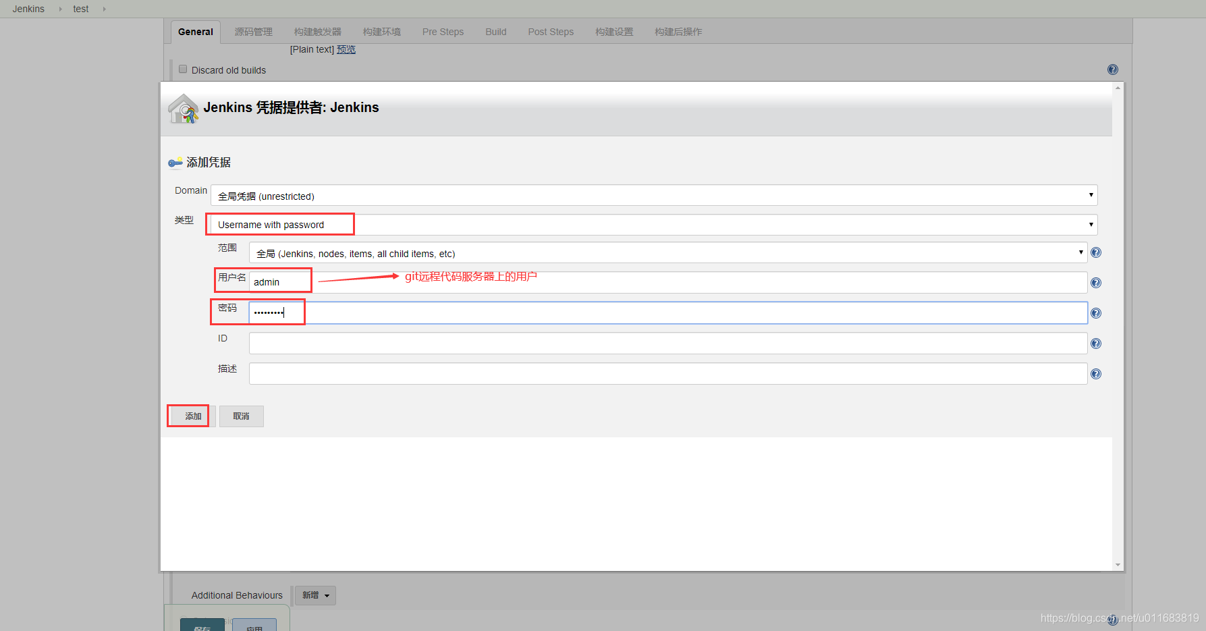The height and width of the screenshot is (631, 1206).
Task: Open help for the 用户名 username field
Action: pyautogui.click(x=1096, y=283)
